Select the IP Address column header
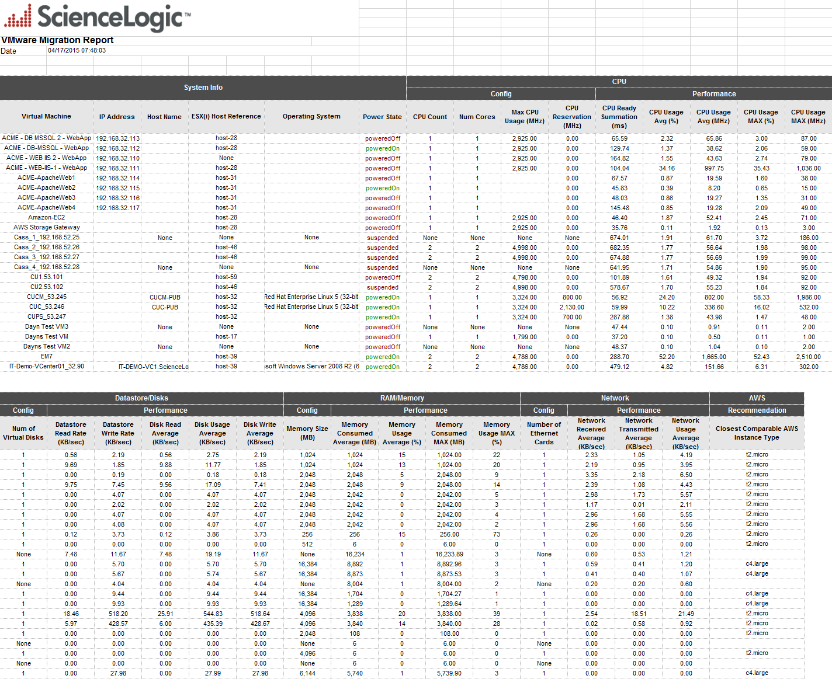Image resolution: width=832 pixels, height=679 pixels. click(117, 117)
